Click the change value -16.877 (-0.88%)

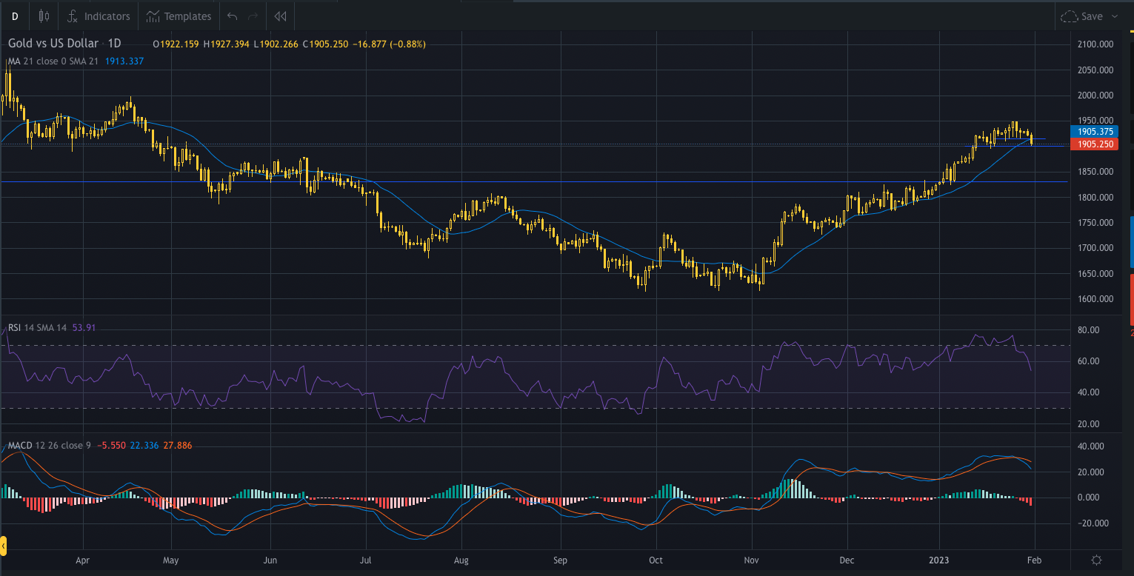(x=390, y=44)
